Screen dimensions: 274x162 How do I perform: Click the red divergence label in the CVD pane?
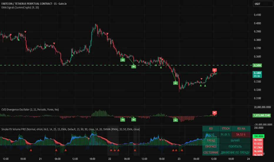(x=214, y=113)
